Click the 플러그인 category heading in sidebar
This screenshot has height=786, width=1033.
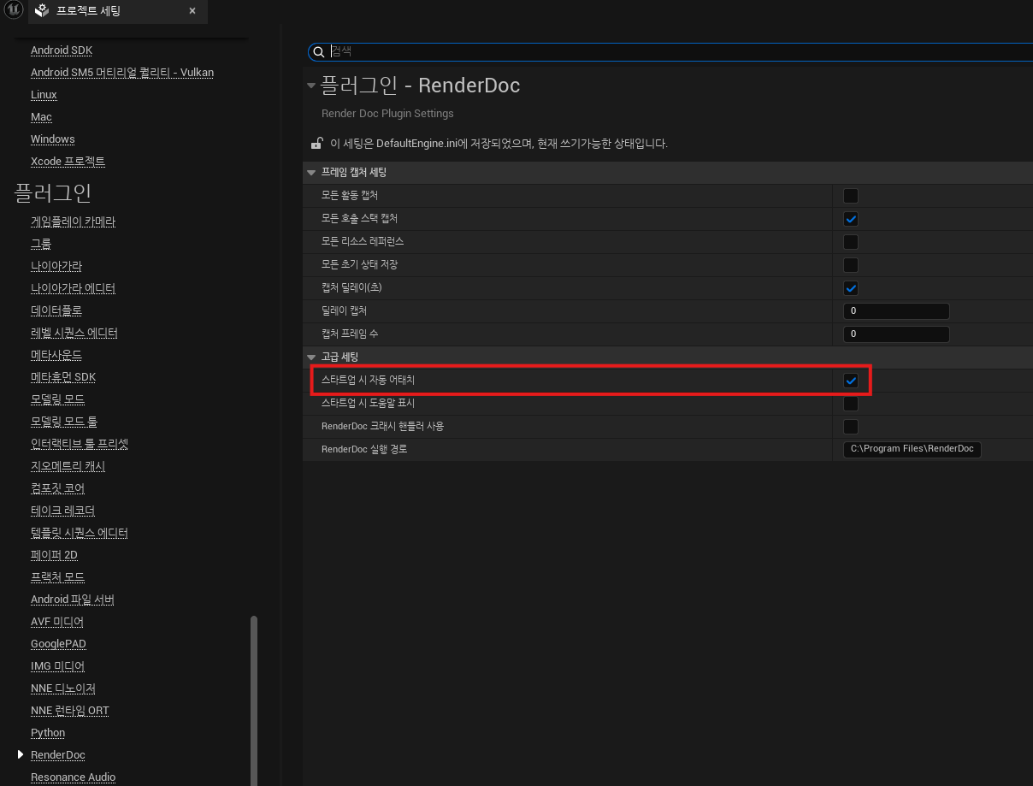[x=53, y=193]
